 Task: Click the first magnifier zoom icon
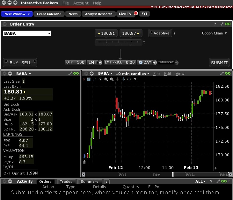106,79
